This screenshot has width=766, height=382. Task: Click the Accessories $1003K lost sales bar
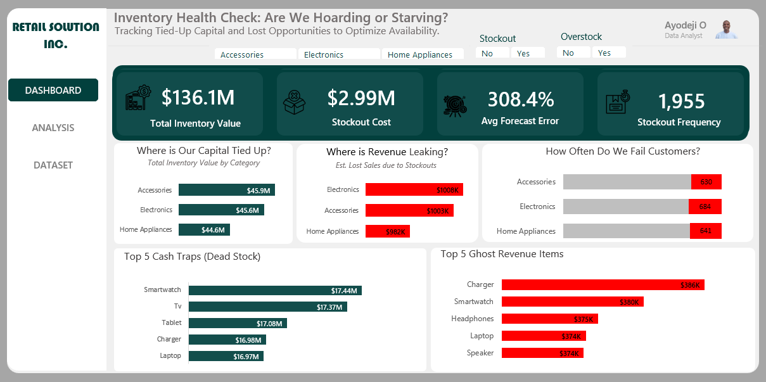tap(409, 210)
